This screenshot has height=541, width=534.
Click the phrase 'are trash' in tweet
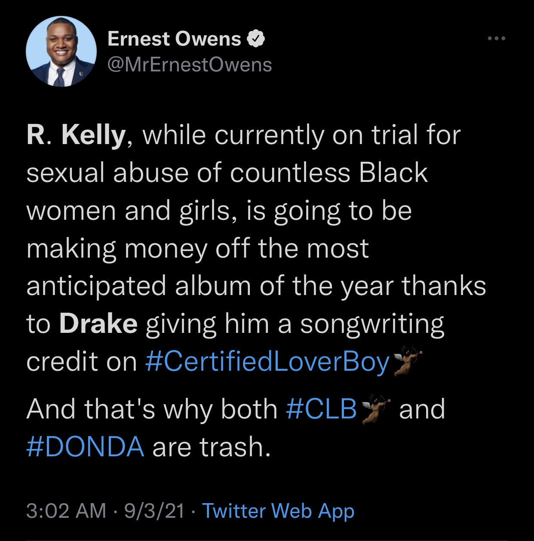[211, 447]
